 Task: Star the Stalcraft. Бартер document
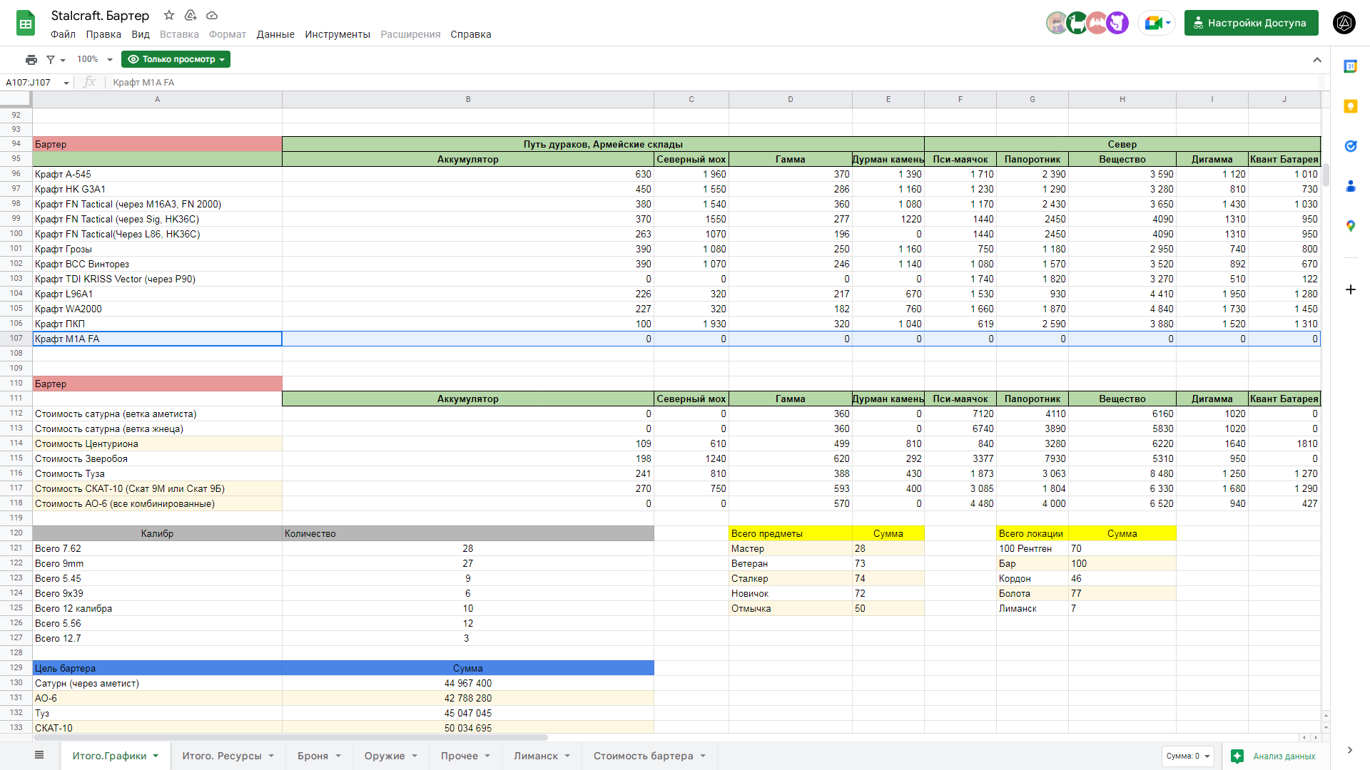point(169,15)
